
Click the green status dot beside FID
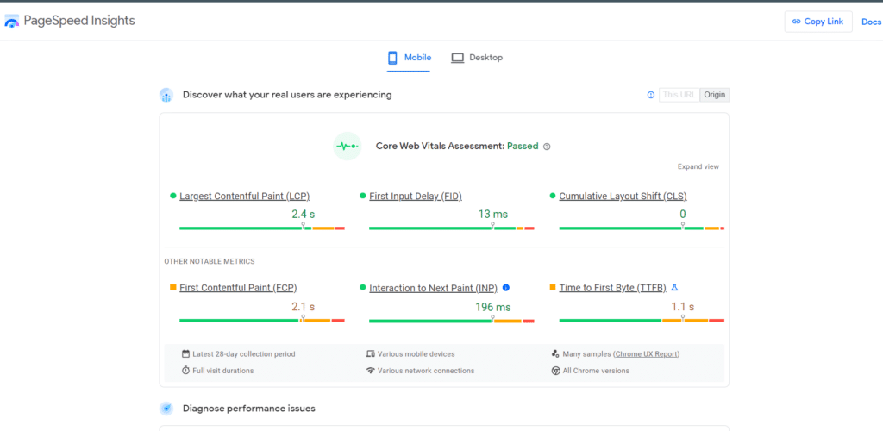point(363,196)
